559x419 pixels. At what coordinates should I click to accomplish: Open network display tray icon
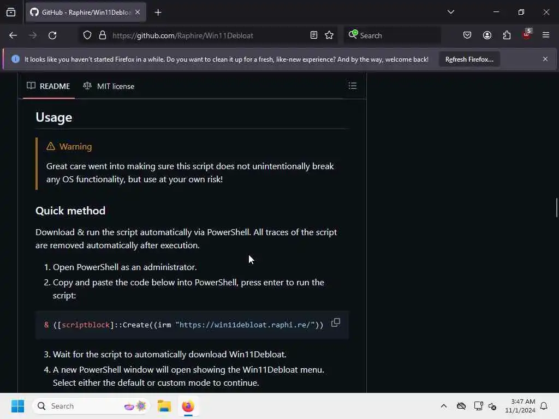click(478, 406)
